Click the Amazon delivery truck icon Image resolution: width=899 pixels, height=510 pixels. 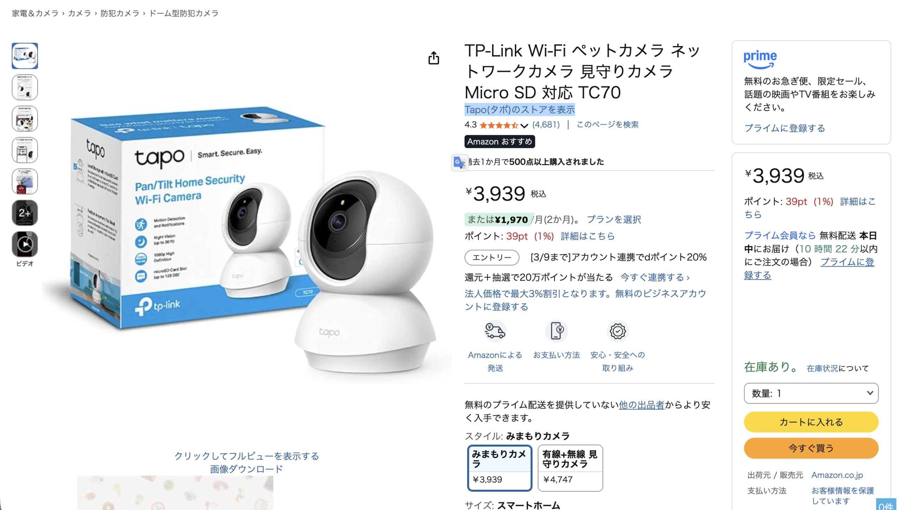tap(495, 331)
